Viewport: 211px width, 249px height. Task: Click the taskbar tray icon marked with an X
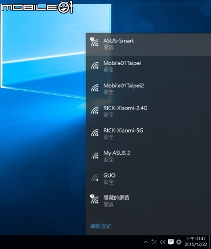click(179, 242)
